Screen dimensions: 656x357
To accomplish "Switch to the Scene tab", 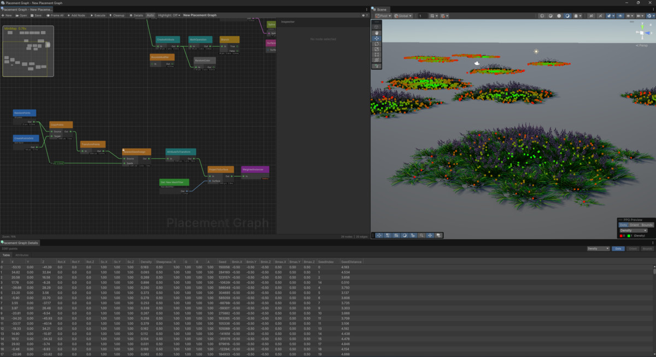I will (x=381, y=9).
